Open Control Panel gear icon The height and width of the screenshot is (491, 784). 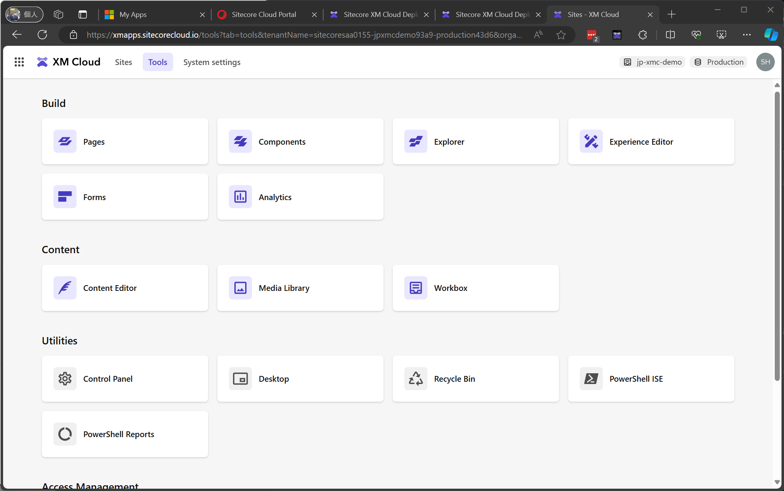[x=65, y=379]
